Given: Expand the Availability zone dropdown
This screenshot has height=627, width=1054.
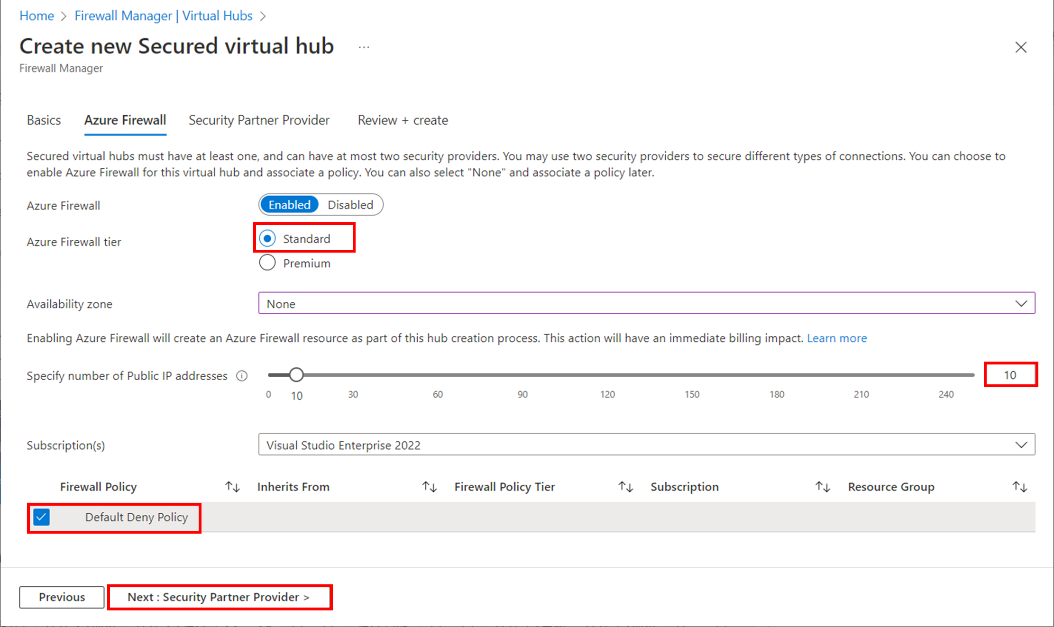Looking at the screenshot, I should pos(646,303).
